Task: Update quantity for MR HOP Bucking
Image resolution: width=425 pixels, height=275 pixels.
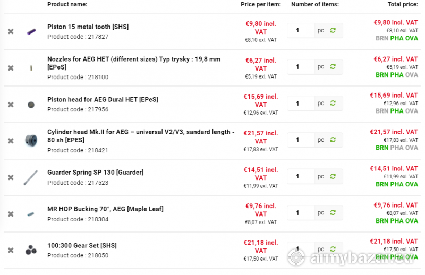Action: pos(333,212)
